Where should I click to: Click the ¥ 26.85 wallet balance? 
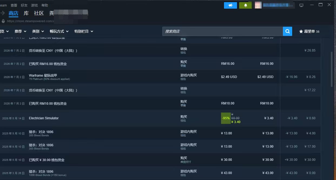click(x=310, y=50)
